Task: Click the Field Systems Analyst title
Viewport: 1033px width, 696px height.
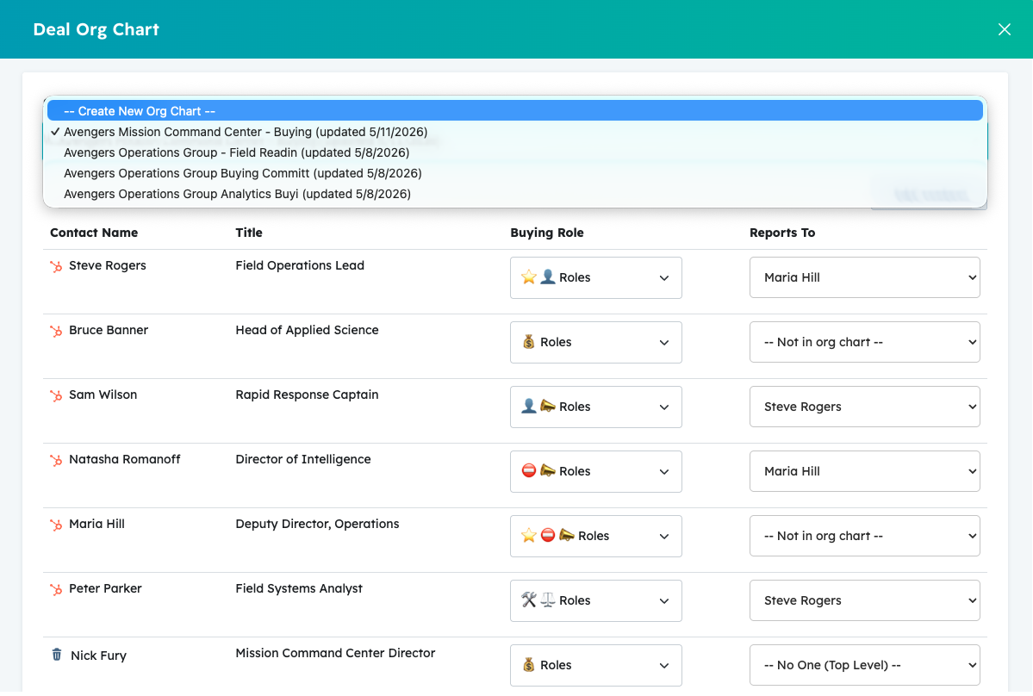Action: point(299,588)
